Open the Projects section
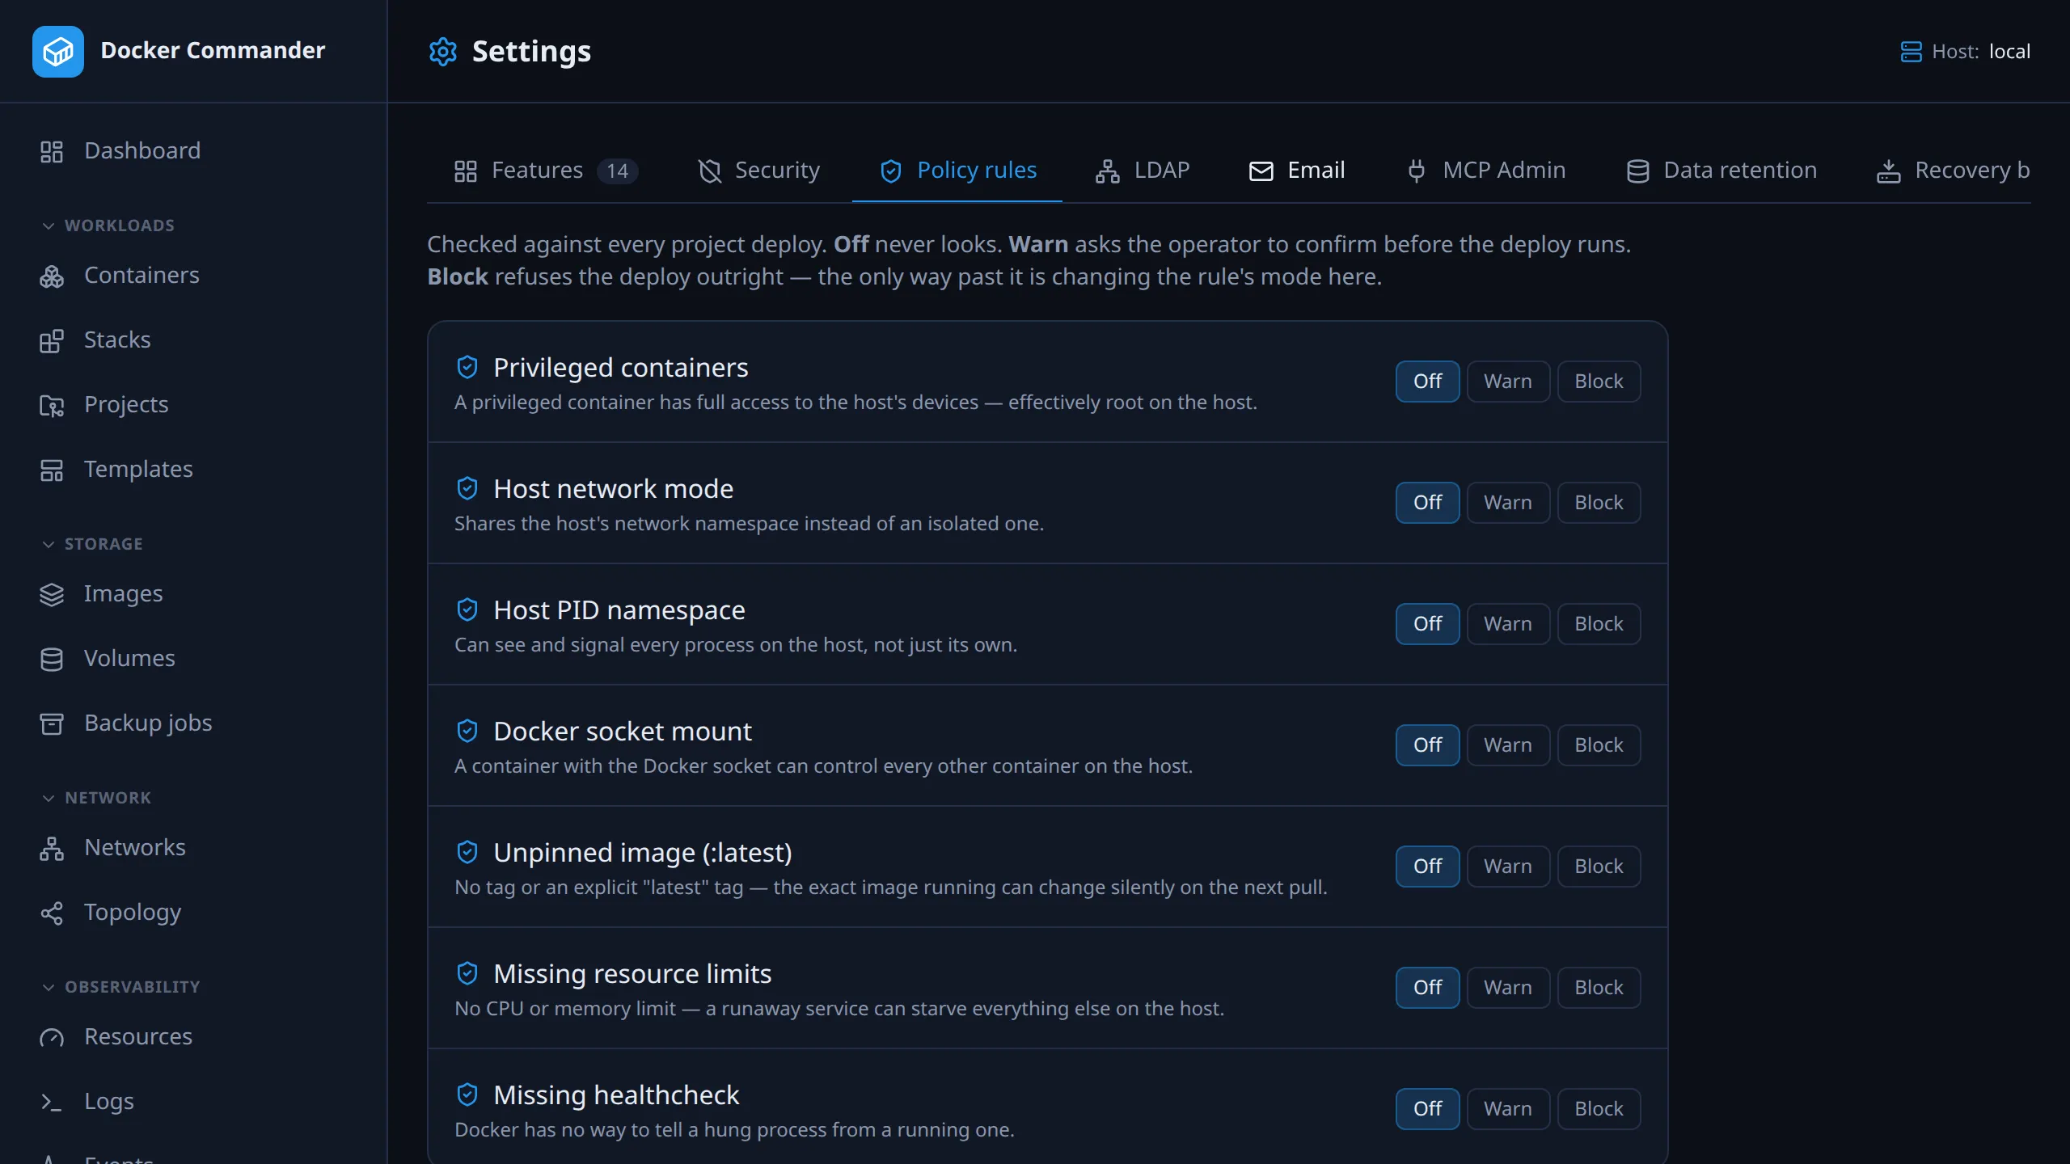Viewport: 2070px width, 1164px height. [193, 405]
